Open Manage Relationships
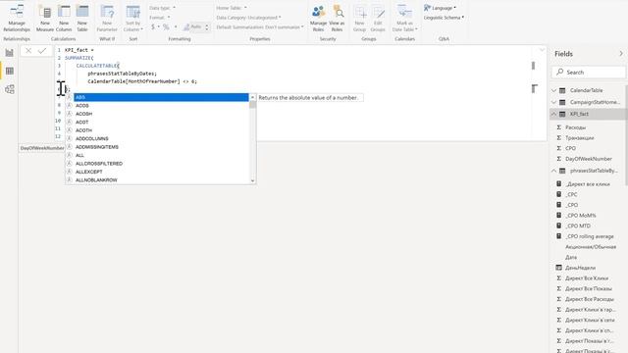The image size is (628, 353). pyautogui.click(x=17, y=19)
